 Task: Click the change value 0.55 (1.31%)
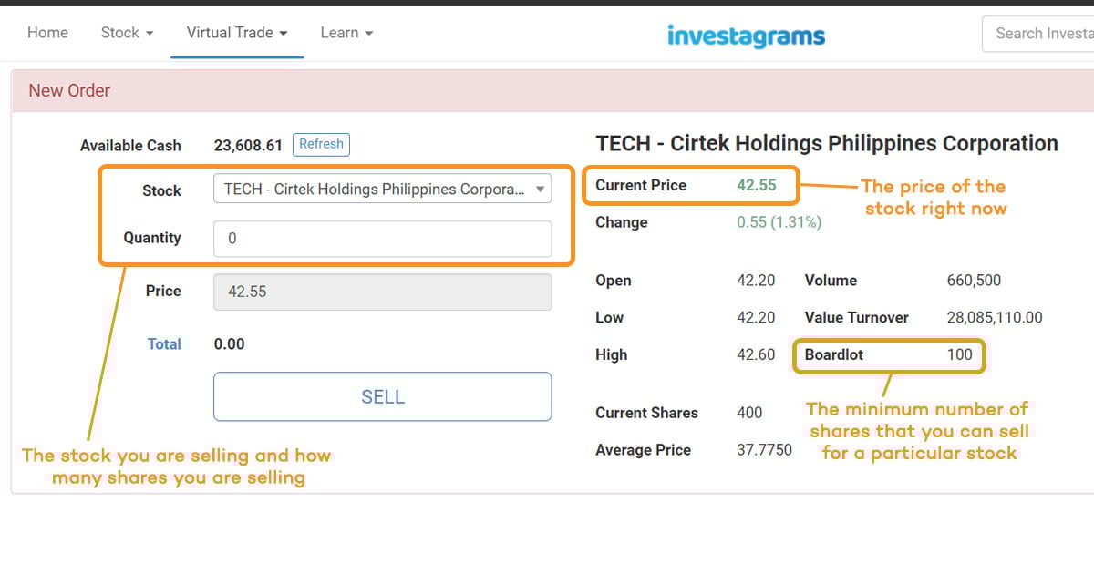point(779,222)
